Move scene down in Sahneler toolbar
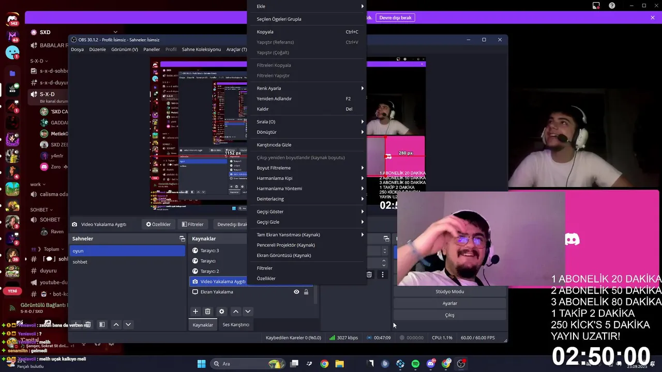Viewport: 662px width, 372px height. (128, 324)
